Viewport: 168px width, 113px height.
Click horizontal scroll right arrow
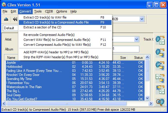151,103
